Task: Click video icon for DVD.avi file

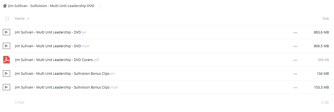Action: pos(6,32)
